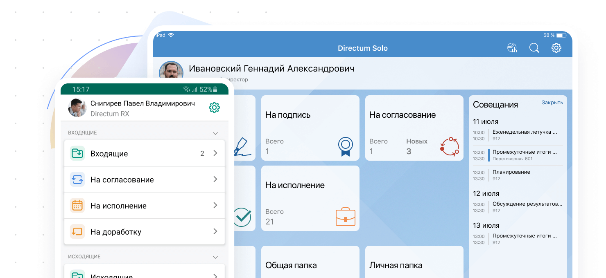Tap the battery 52% indicator on phone status bar
This screenshot has width=606, height=278.
209,89
